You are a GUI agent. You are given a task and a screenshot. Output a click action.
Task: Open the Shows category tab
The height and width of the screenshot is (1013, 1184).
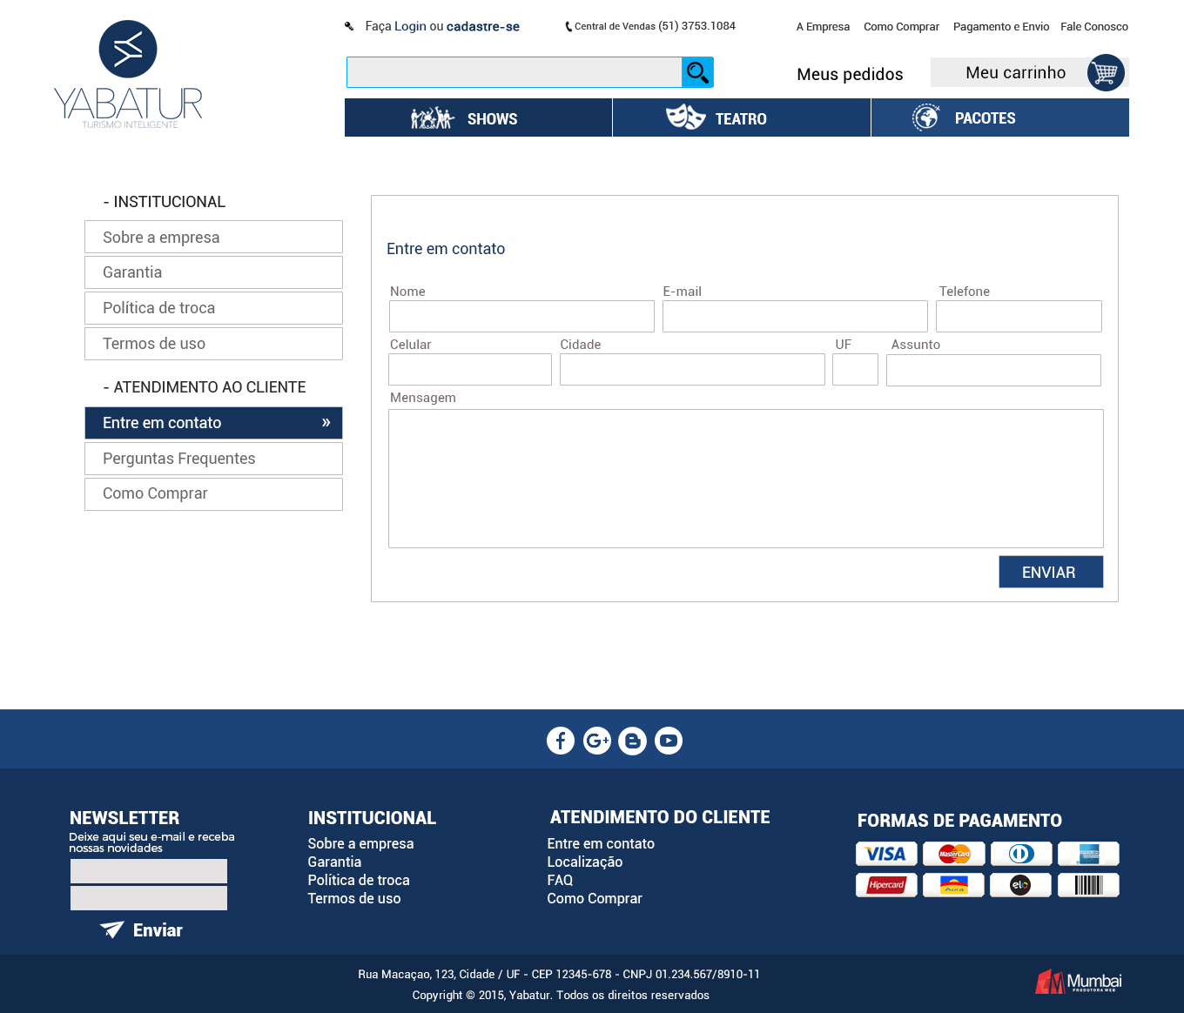(x=478, y=118)
